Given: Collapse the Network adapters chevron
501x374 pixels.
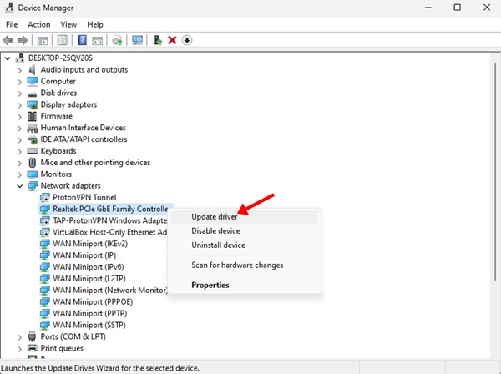Looking at the screenshot, I should point(20,186).
